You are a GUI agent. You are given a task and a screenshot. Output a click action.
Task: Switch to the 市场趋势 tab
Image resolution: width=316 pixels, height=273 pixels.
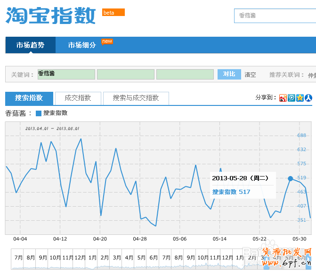click(30, 45)
